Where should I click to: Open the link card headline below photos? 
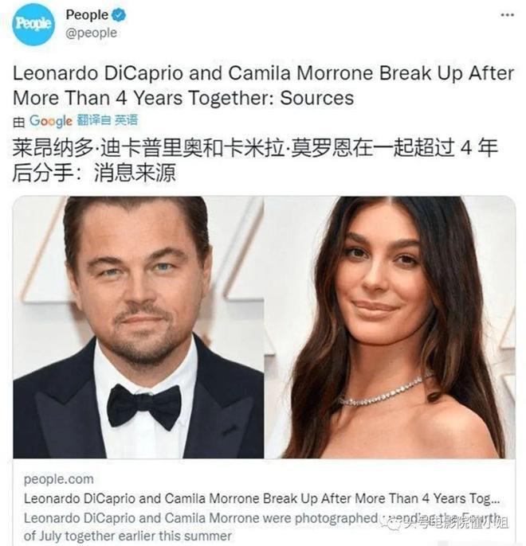click(x=261, y=498)
